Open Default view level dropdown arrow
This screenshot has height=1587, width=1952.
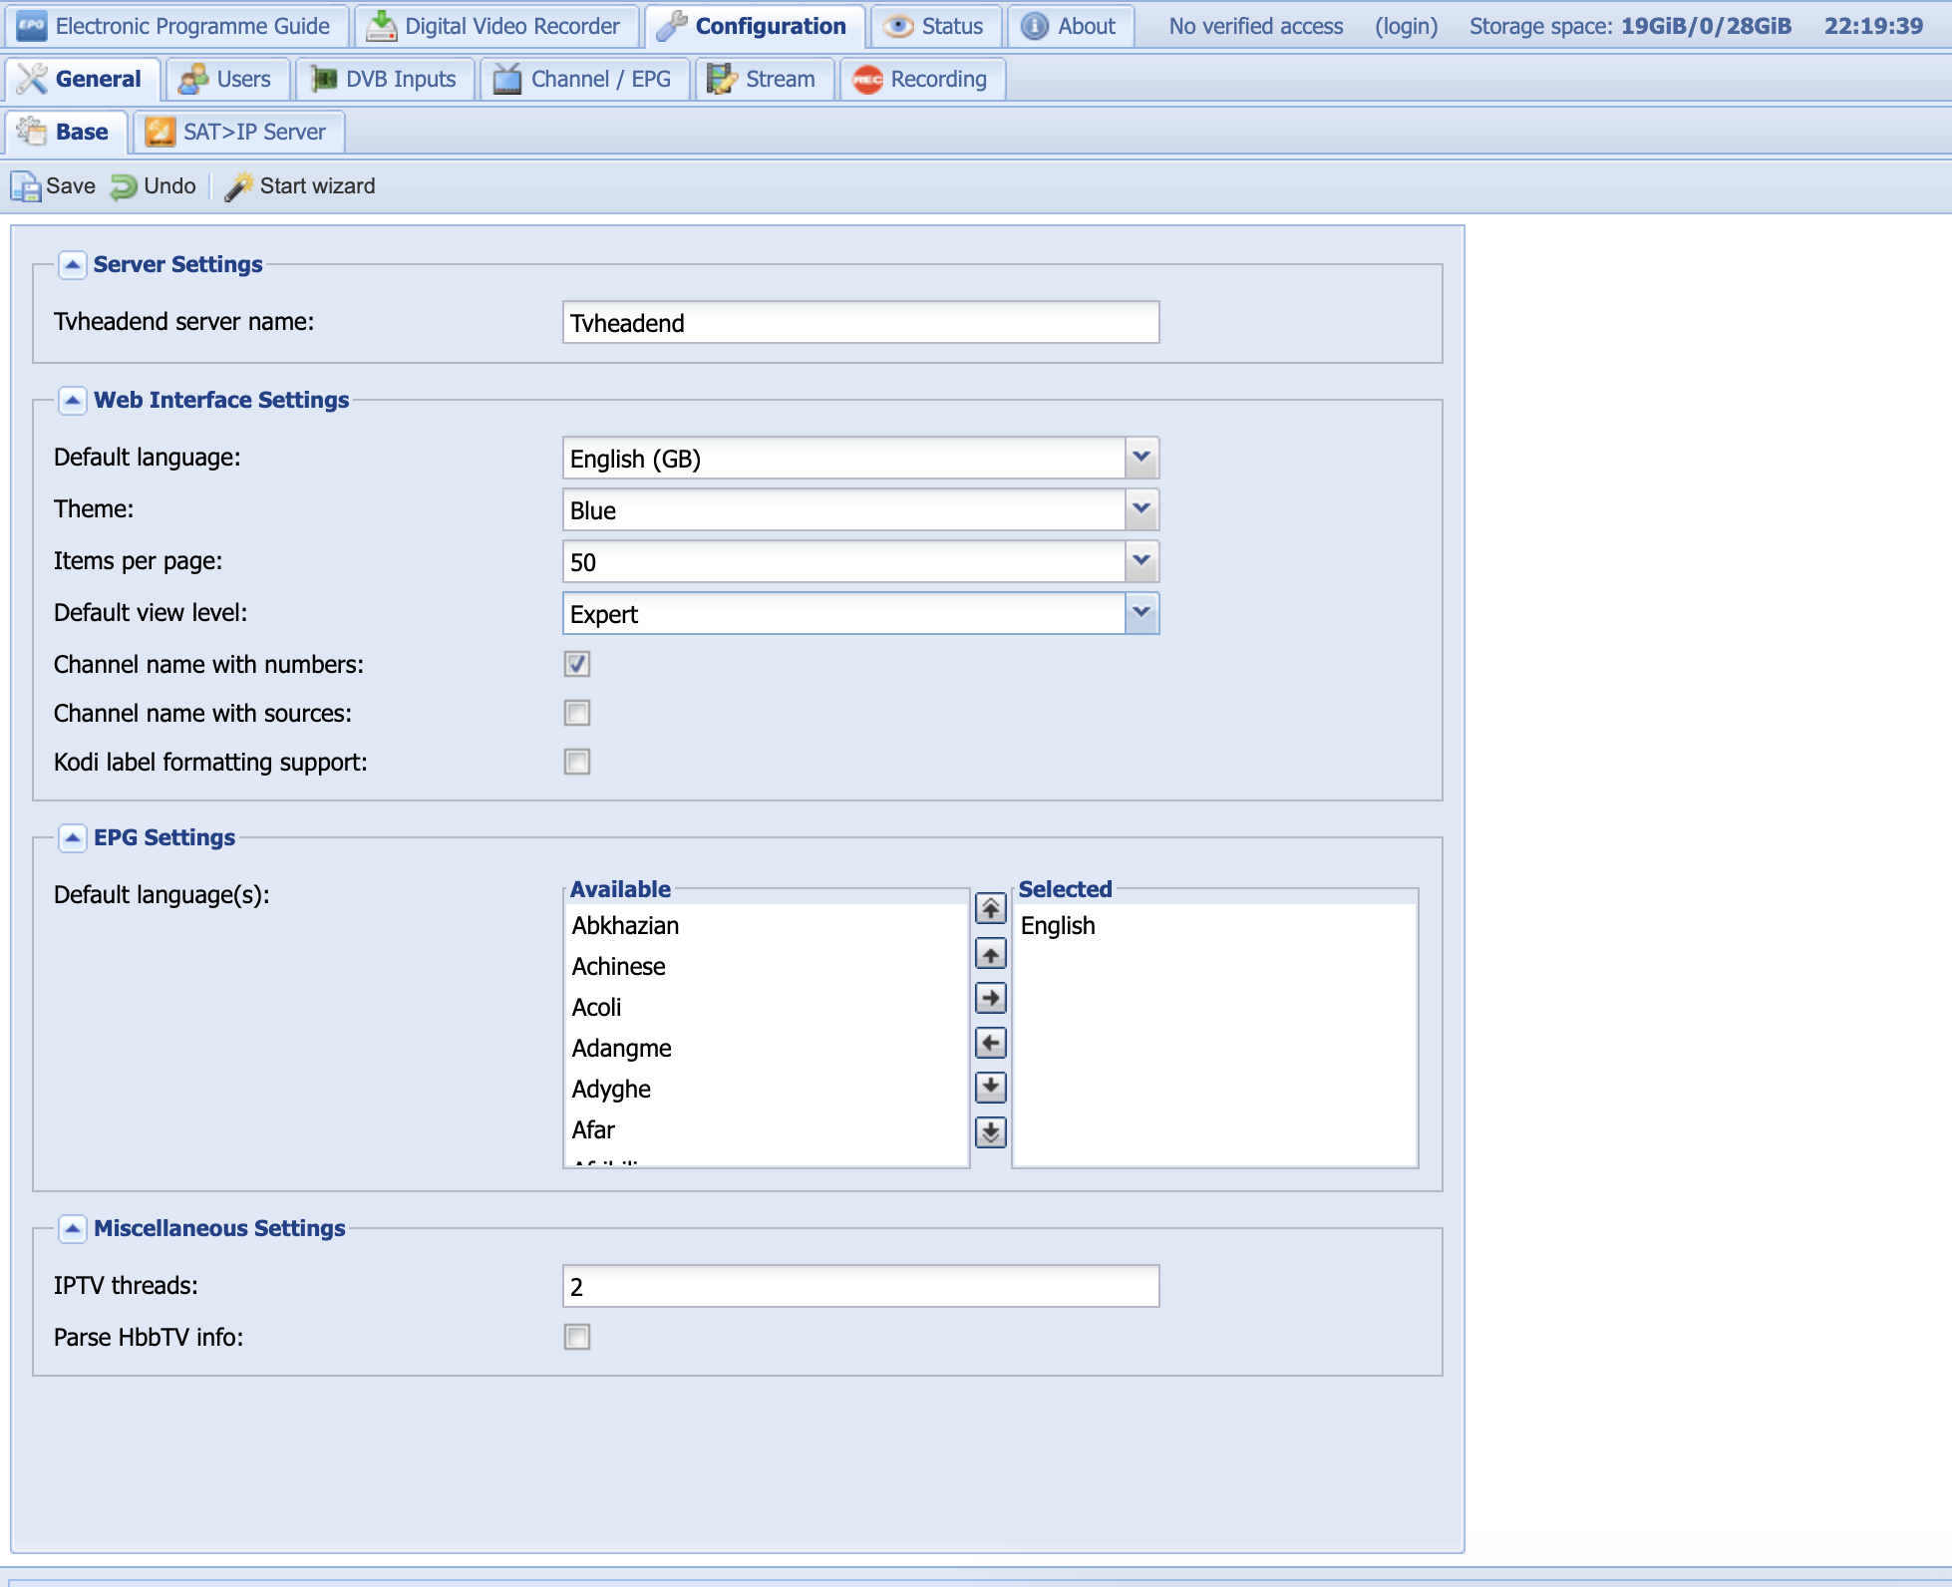pyautogui.click(x=1141, y=613)
